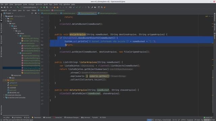Screen dimensions: 216x121
Task: Select the LICENSE file in project tree
Action: click(x=12, y=88)
